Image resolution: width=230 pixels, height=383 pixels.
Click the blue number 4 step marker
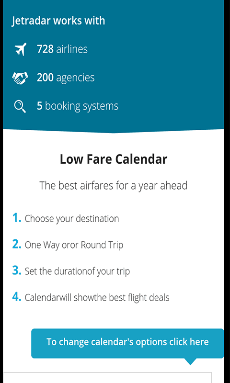point(17,297)
